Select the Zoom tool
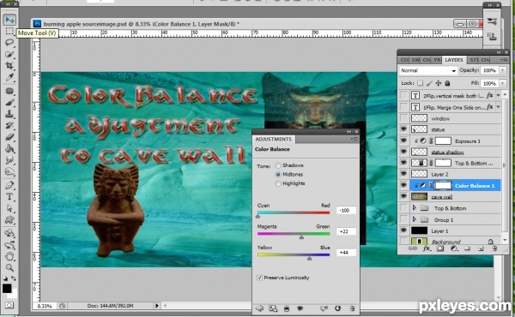515x317 pixels. pyautogui.click(x=9, y=268)
